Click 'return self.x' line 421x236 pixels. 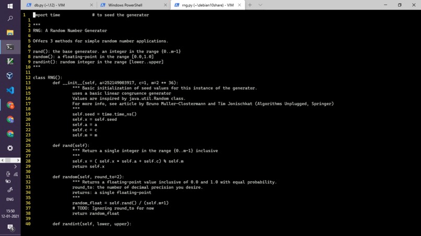(88, 166)
